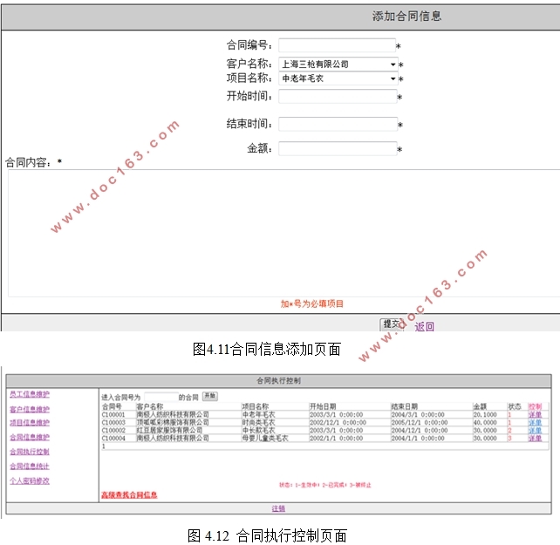Click the 结束日期 column header
This screenshot has width=560, height=545.
[404, 406]
